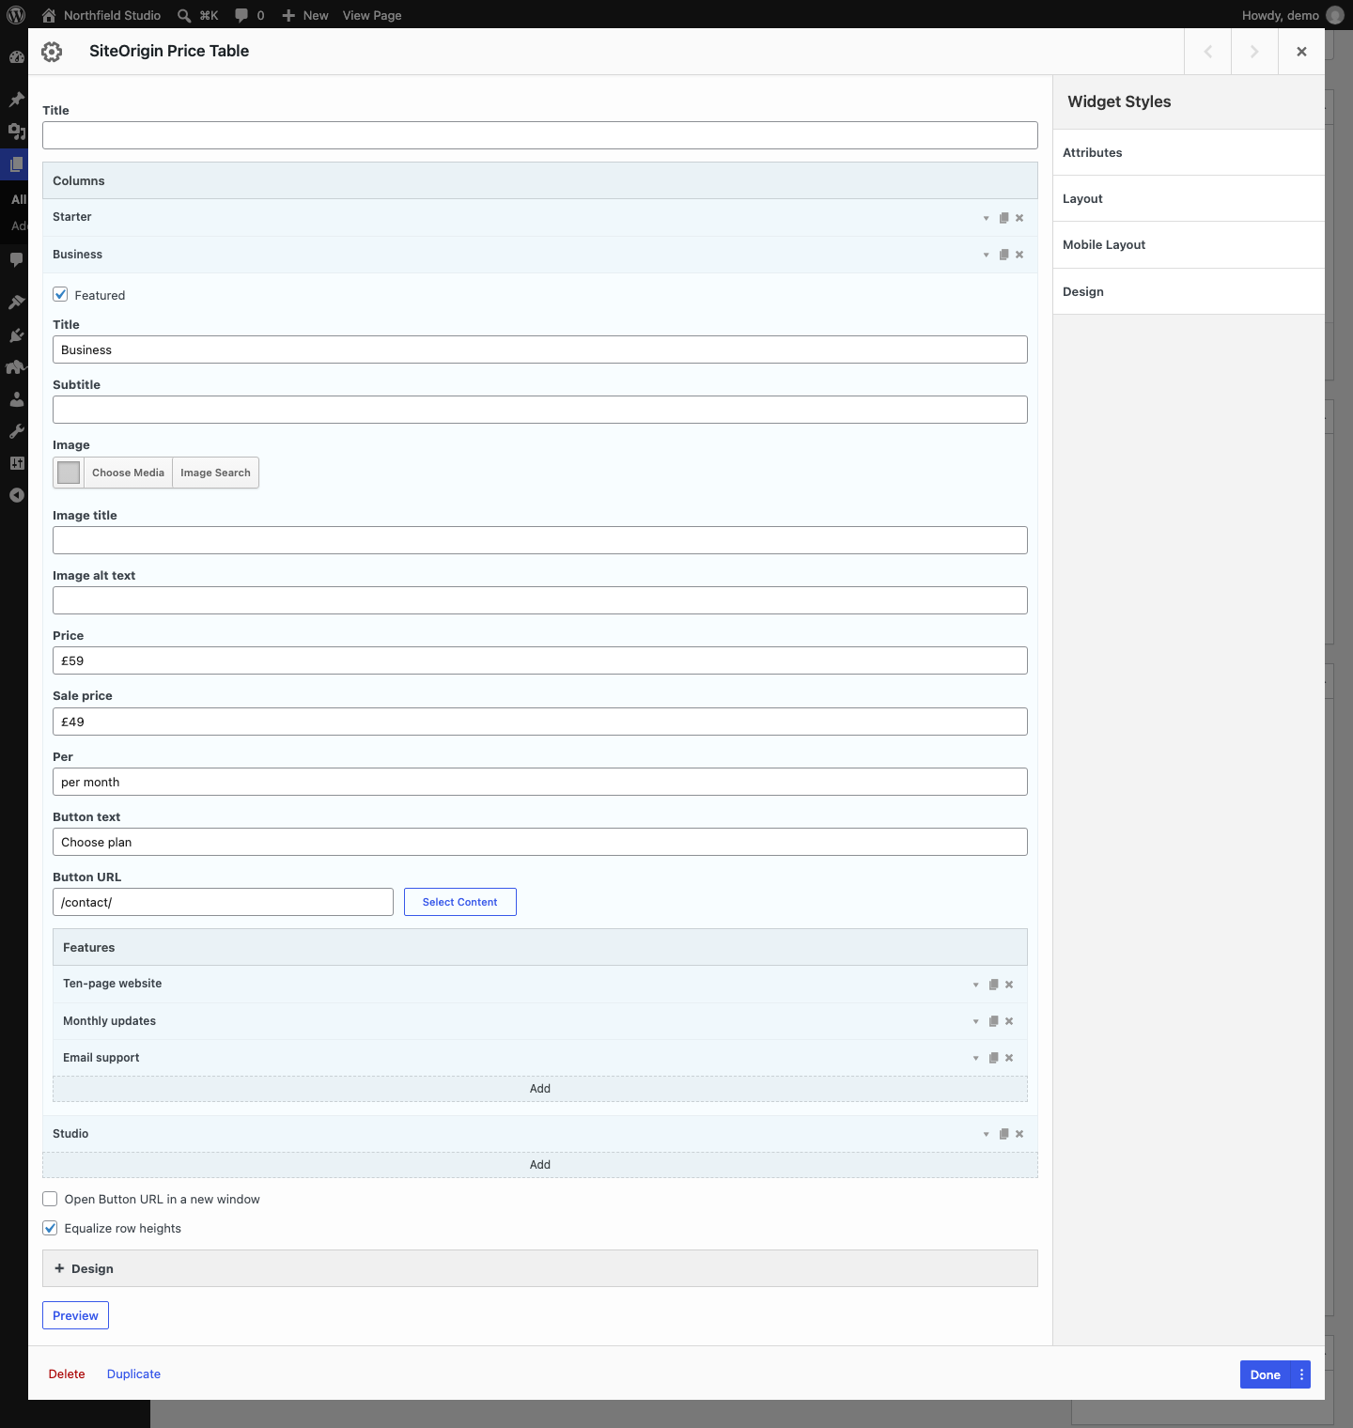Open comments bubble in admin bar
The image size is (1353, 1428).
tap(249, 15)
